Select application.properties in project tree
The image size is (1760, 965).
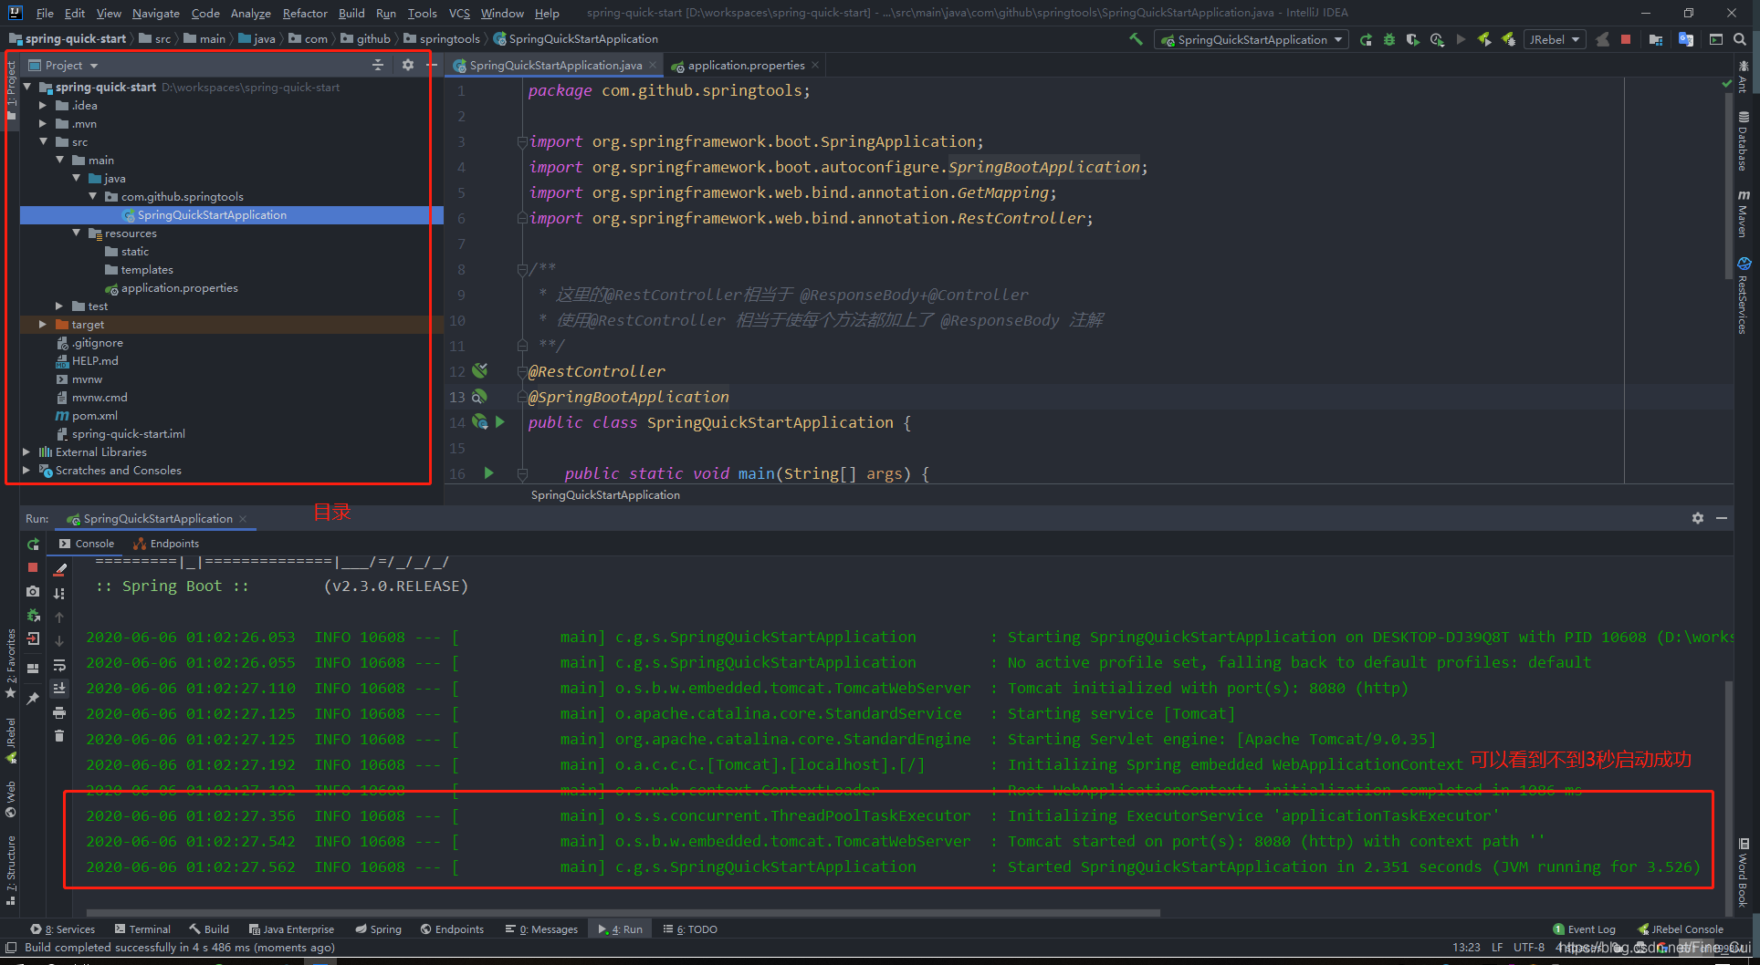(x=171, y=287)
